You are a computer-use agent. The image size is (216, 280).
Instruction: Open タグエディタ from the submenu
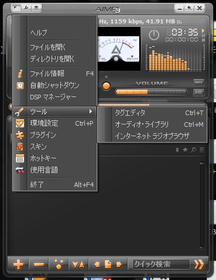(x=152, y=113)
